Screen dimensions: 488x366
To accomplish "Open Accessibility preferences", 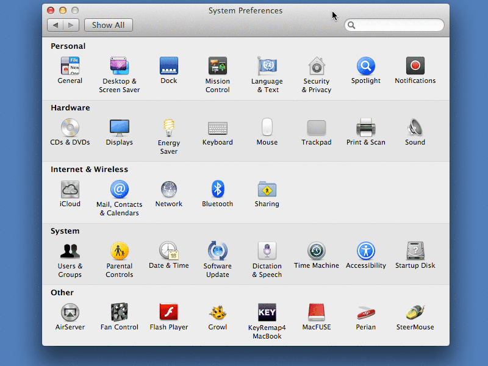I will point(366,251).
